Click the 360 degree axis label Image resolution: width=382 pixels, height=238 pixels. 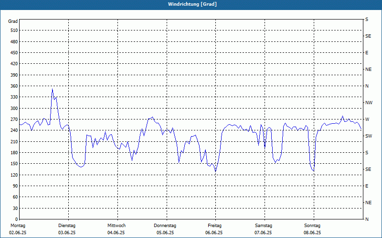tap(14, 86)
